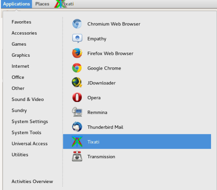The height and width of the screenshot is (190, 217).
Task: Start Firefox Web Browser via its label
Action: tap(110, 53)
